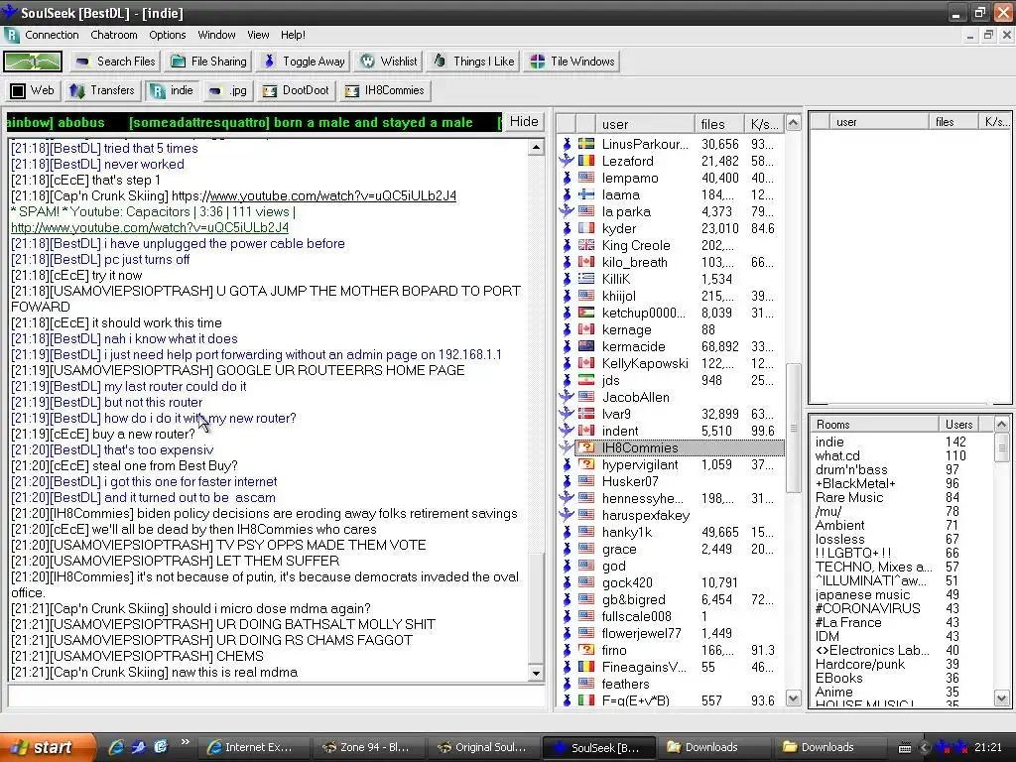Click the French flag beside kyder
The width and height of the screenshot is (1016, 762).
(585, 228)
